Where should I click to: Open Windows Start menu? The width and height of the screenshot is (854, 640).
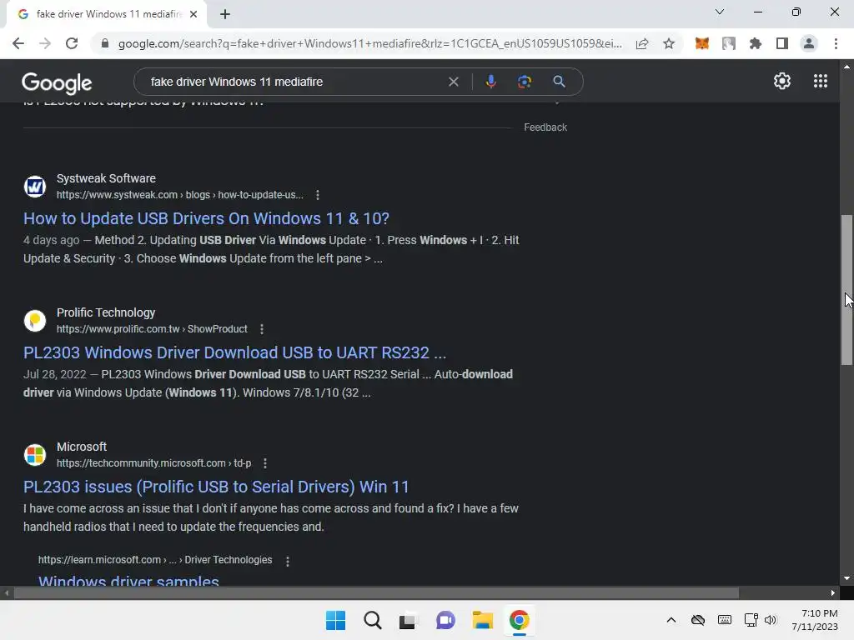335,620
